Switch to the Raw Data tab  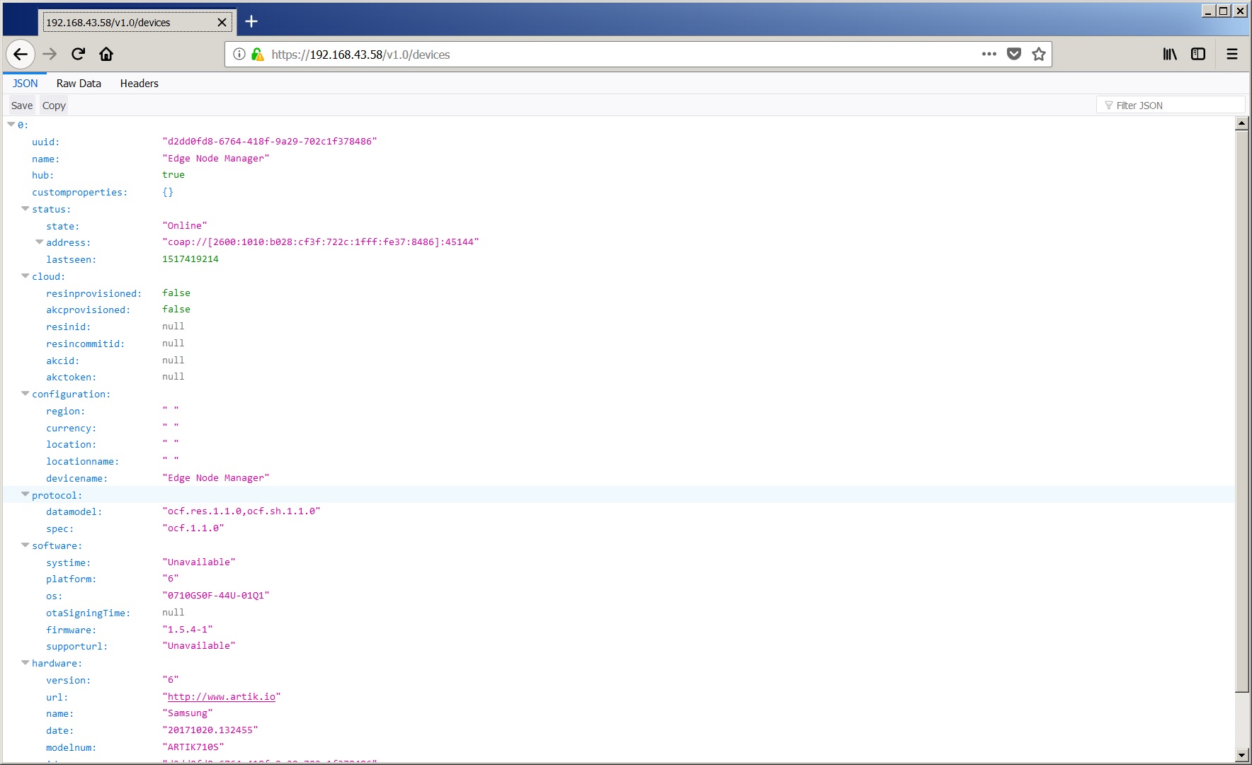click(79, 83)
